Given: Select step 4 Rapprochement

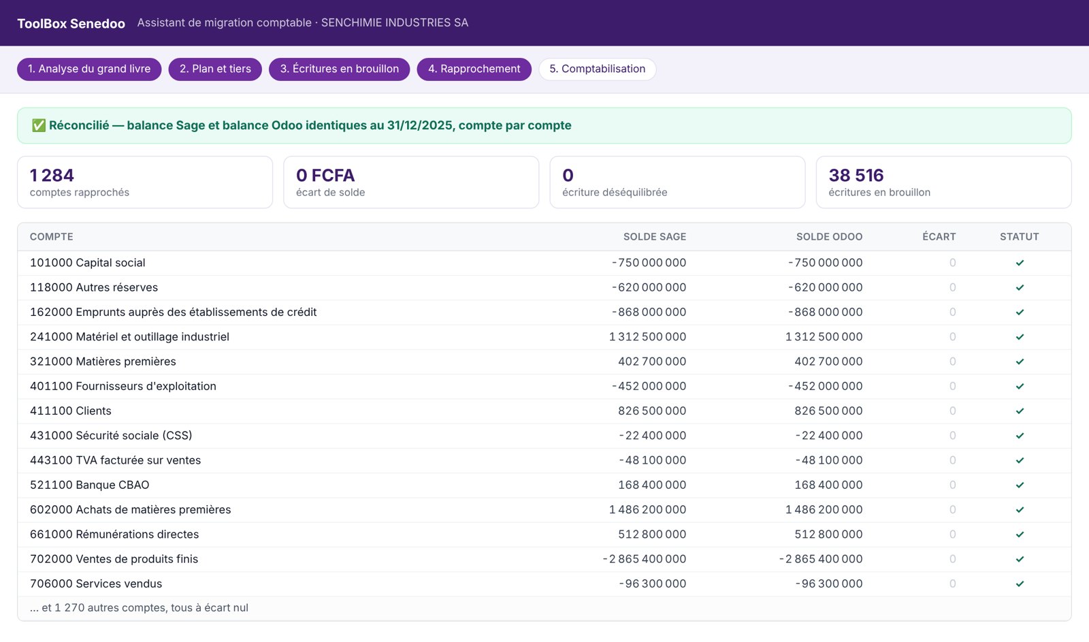Looking at the screenshot, I should click(474, 69).
